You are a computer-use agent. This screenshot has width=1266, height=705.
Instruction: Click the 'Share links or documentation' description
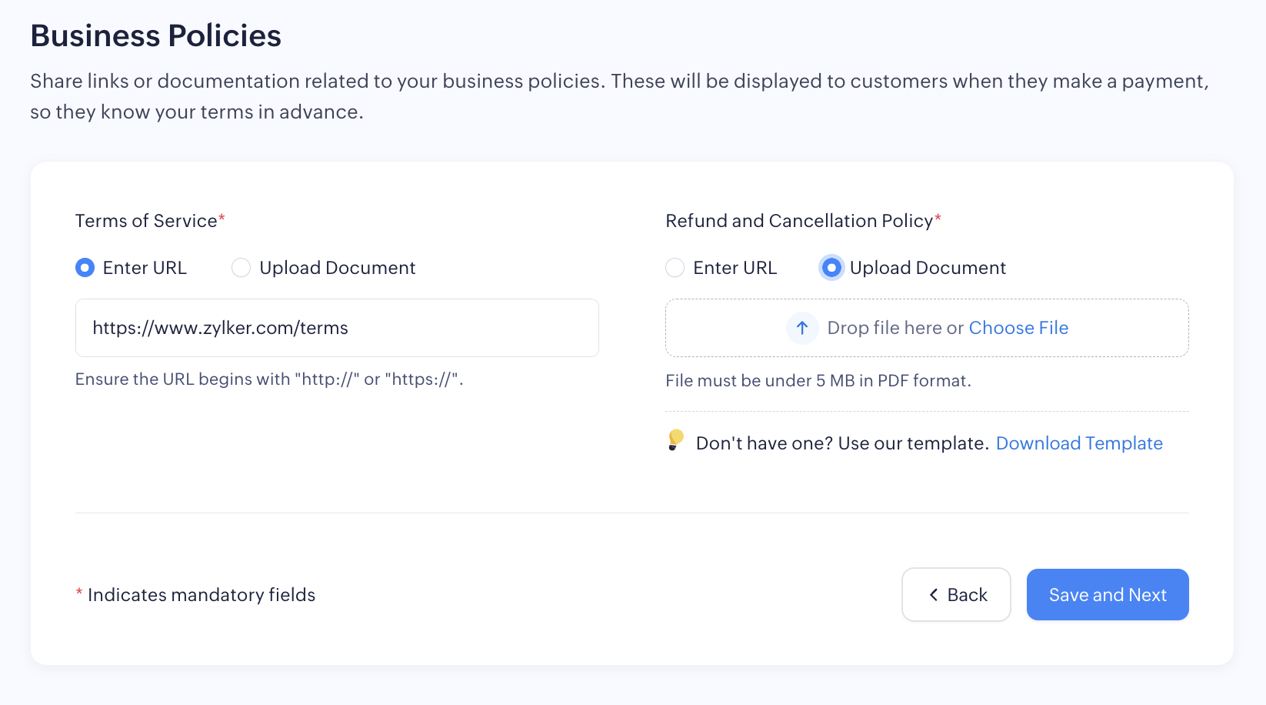[x=619, y=96]
